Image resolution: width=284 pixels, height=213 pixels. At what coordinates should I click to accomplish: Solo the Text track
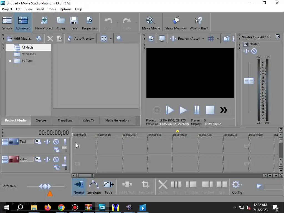click(x=65, y=142)
